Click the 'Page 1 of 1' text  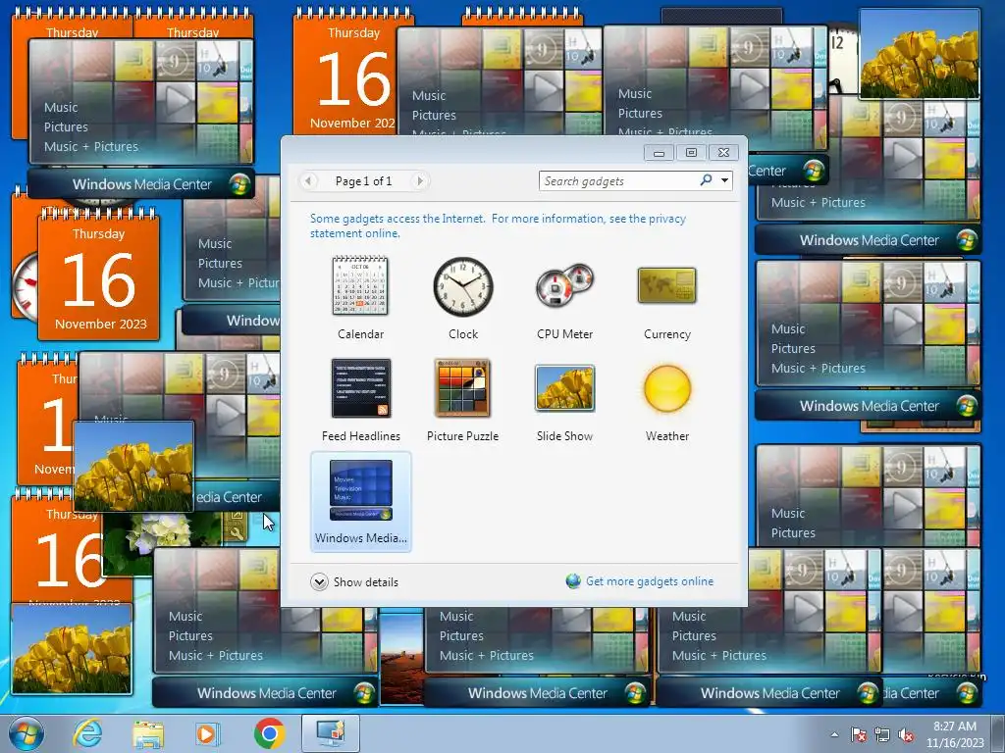(363, 181)
